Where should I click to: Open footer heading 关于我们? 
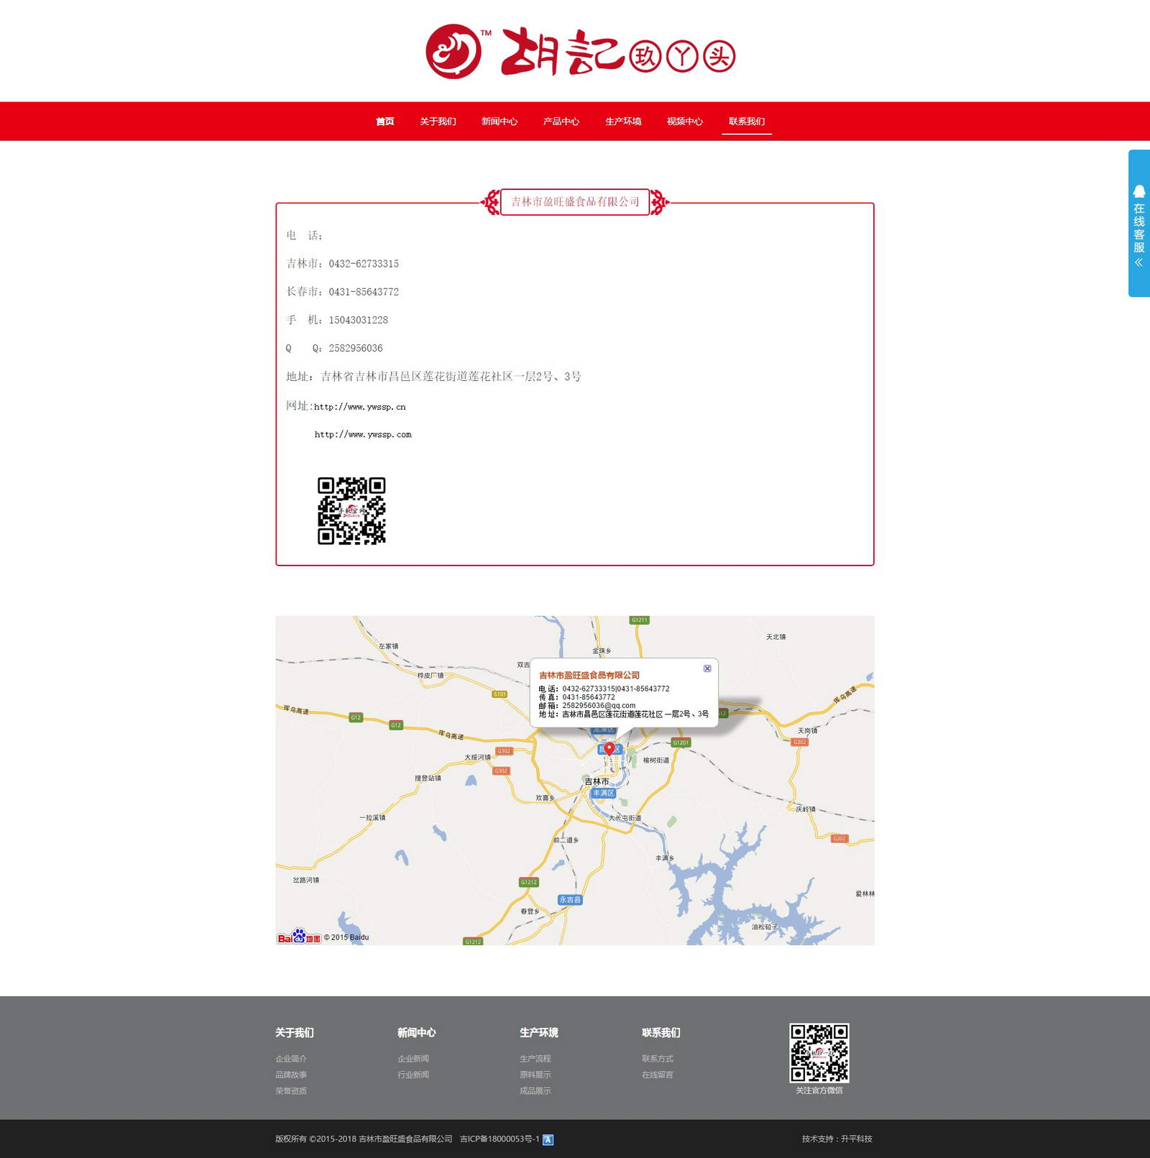coord(295,1033)
